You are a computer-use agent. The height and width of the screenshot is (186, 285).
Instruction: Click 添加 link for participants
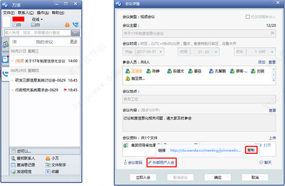click(262, 62)
